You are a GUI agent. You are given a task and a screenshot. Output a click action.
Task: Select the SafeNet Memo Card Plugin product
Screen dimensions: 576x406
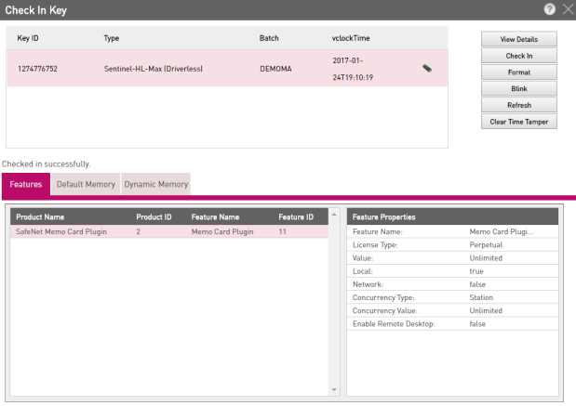click(61, 231)
